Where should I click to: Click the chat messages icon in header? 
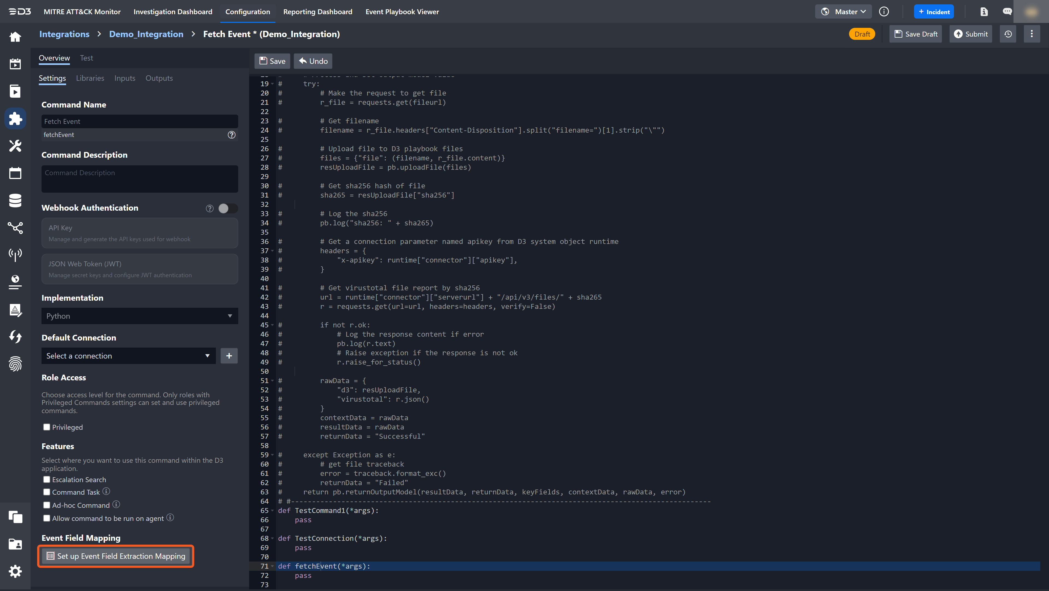(x=1007, y=11)
